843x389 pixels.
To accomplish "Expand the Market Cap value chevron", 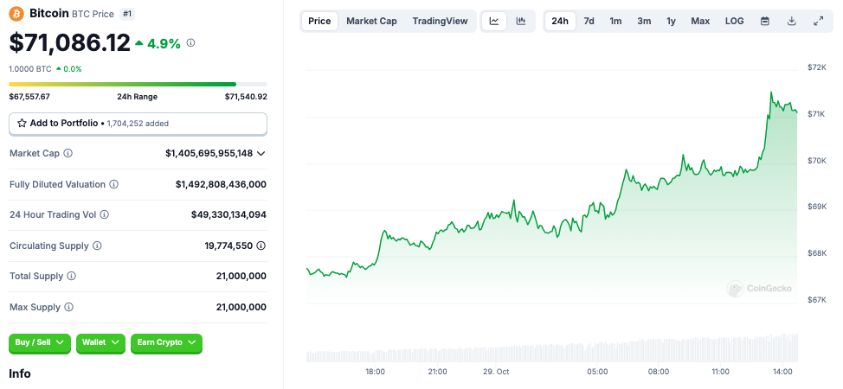I will point(261,153).
